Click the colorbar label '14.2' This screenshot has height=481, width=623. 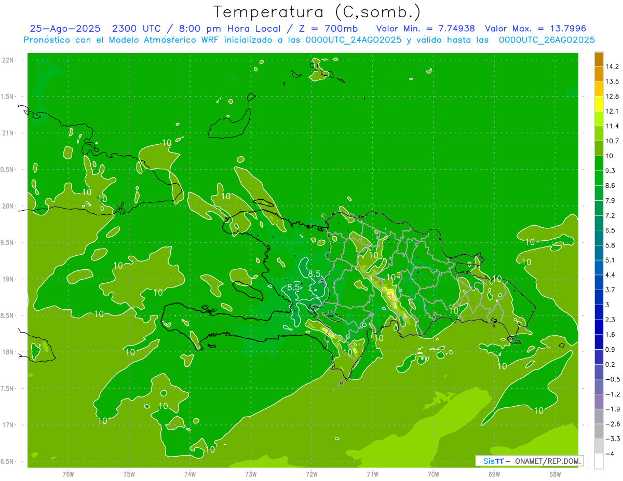pos(612,66)
